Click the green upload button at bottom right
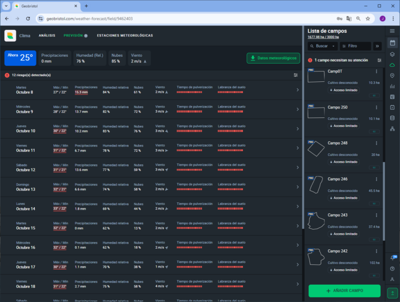Image resolution: width=400 pixels, height=302 pixels. click(392, 293)
